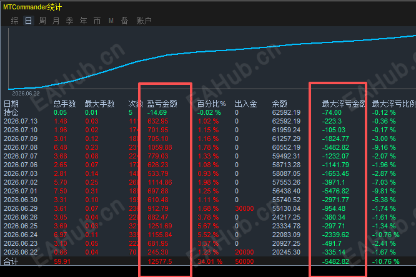Open the 备 notes tab

coord(125,21)
